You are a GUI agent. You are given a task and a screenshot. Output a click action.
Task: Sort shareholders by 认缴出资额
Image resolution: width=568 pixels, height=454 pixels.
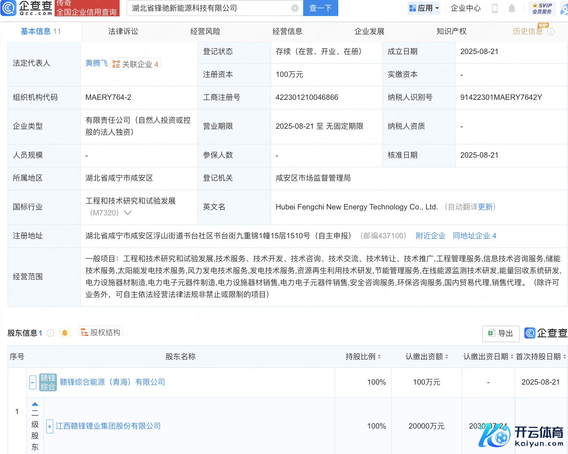[x=447, y=357]
